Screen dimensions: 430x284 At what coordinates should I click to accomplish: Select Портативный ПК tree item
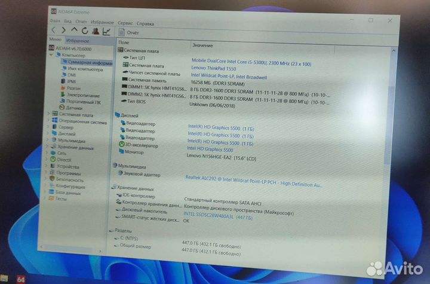[81, 102]
